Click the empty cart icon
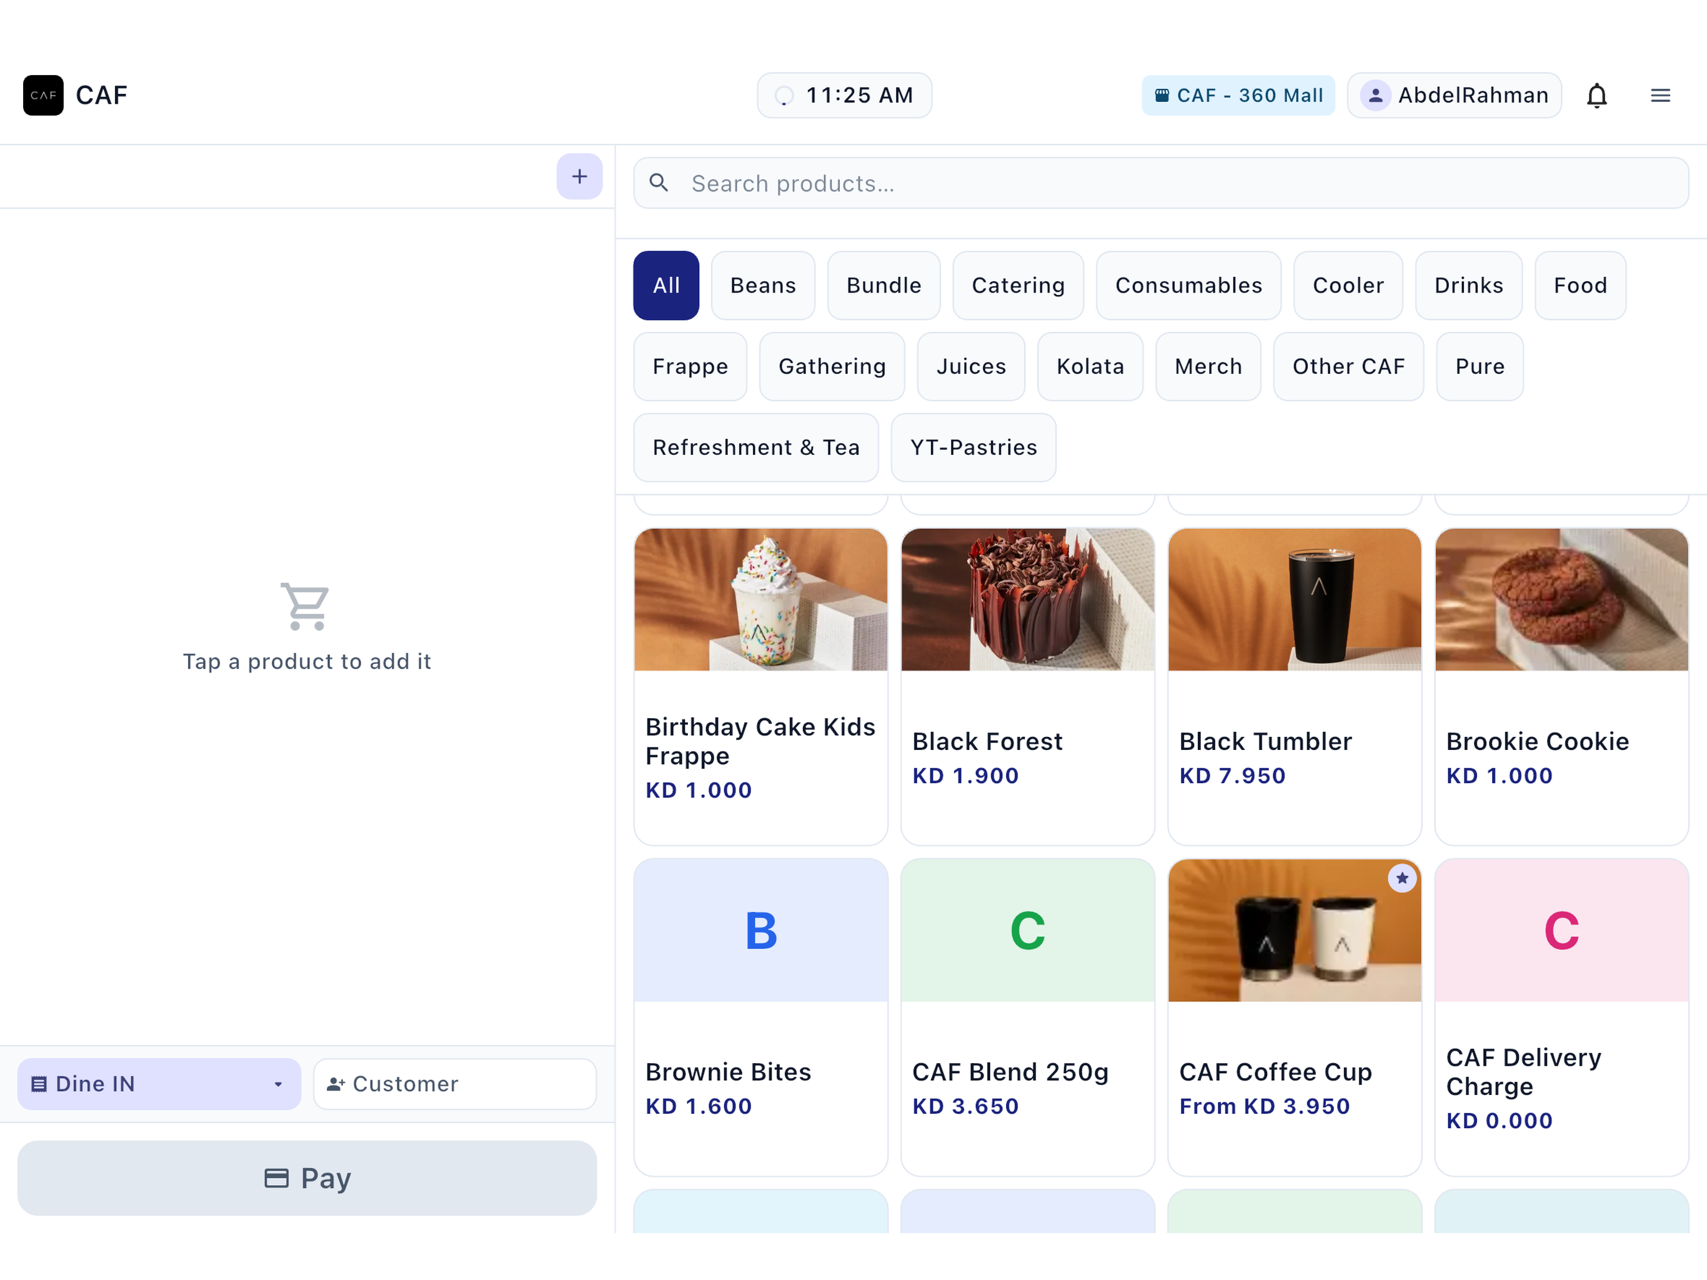The image size is (1707, 1280). click(x=306, y=606)
